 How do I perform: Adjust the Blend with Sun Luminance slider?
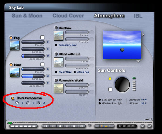pyautogui.click(x=77, y=66)
